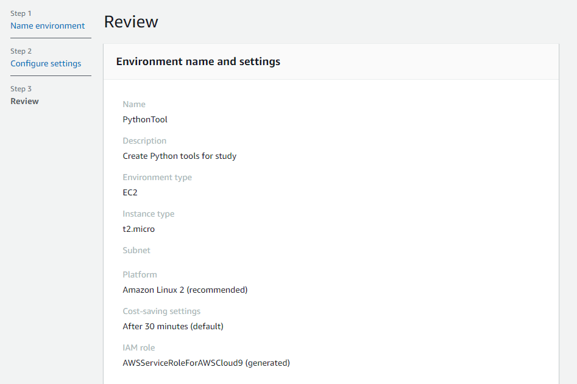Viewport: 577px width, 384px height.
Task: Click the Subnet field label
Action: click(x=136, y=250)
